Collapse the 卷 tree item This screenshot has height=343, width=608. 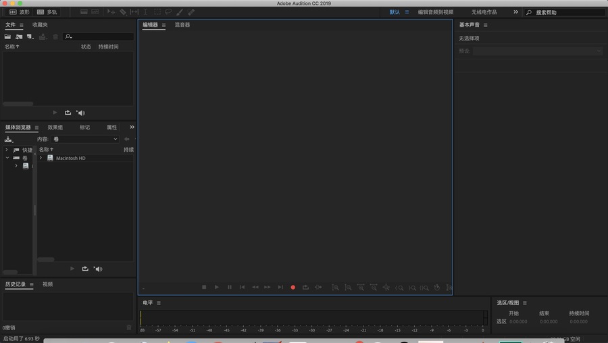[x=7, y=158]
